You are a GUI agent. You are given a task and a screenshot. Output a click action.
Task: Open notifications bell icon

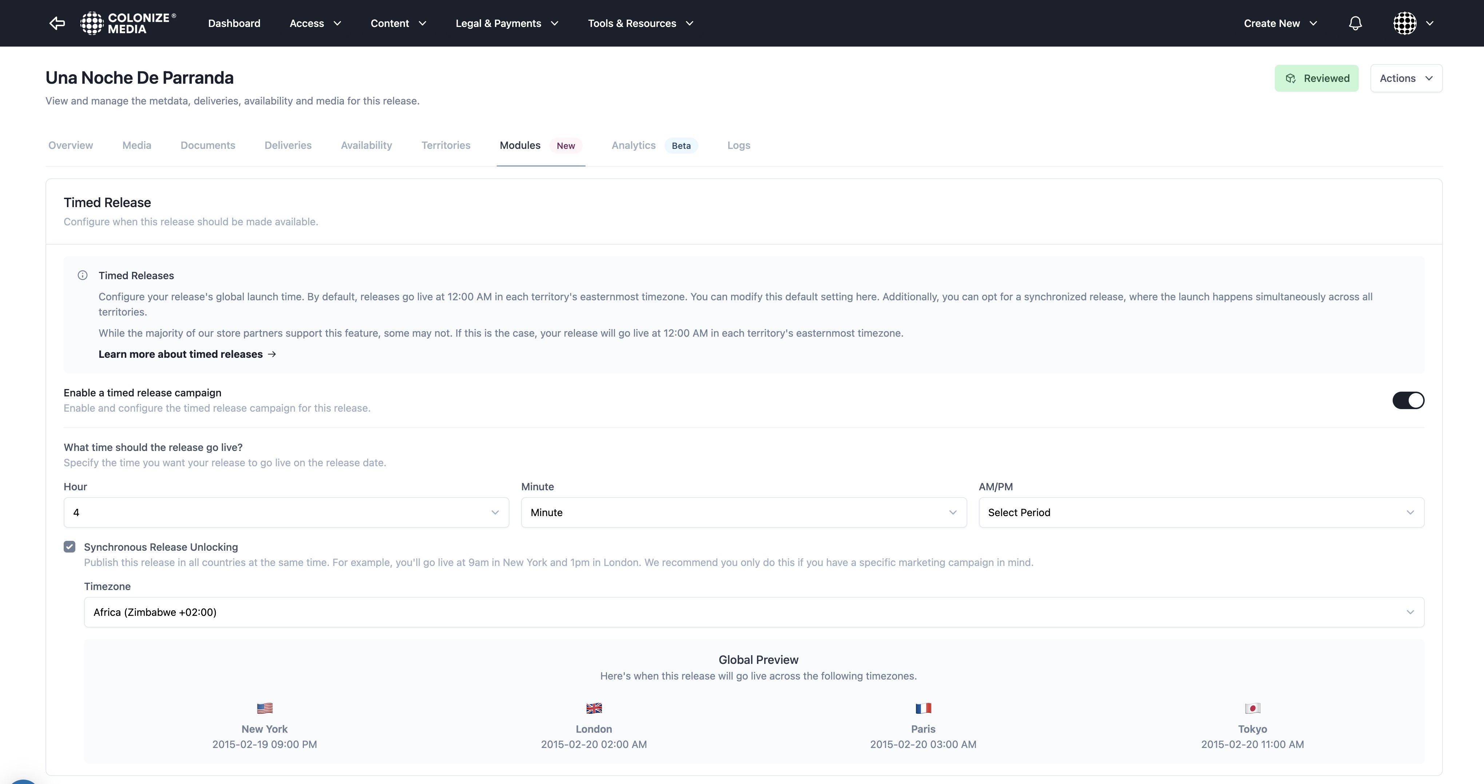coord(1355,23)
